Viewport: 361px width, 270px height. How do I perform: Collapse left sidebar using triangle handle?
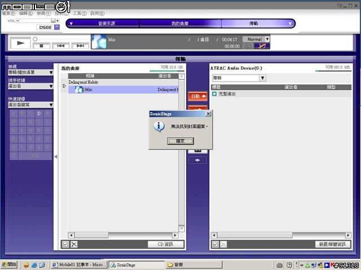click(56, 156)
